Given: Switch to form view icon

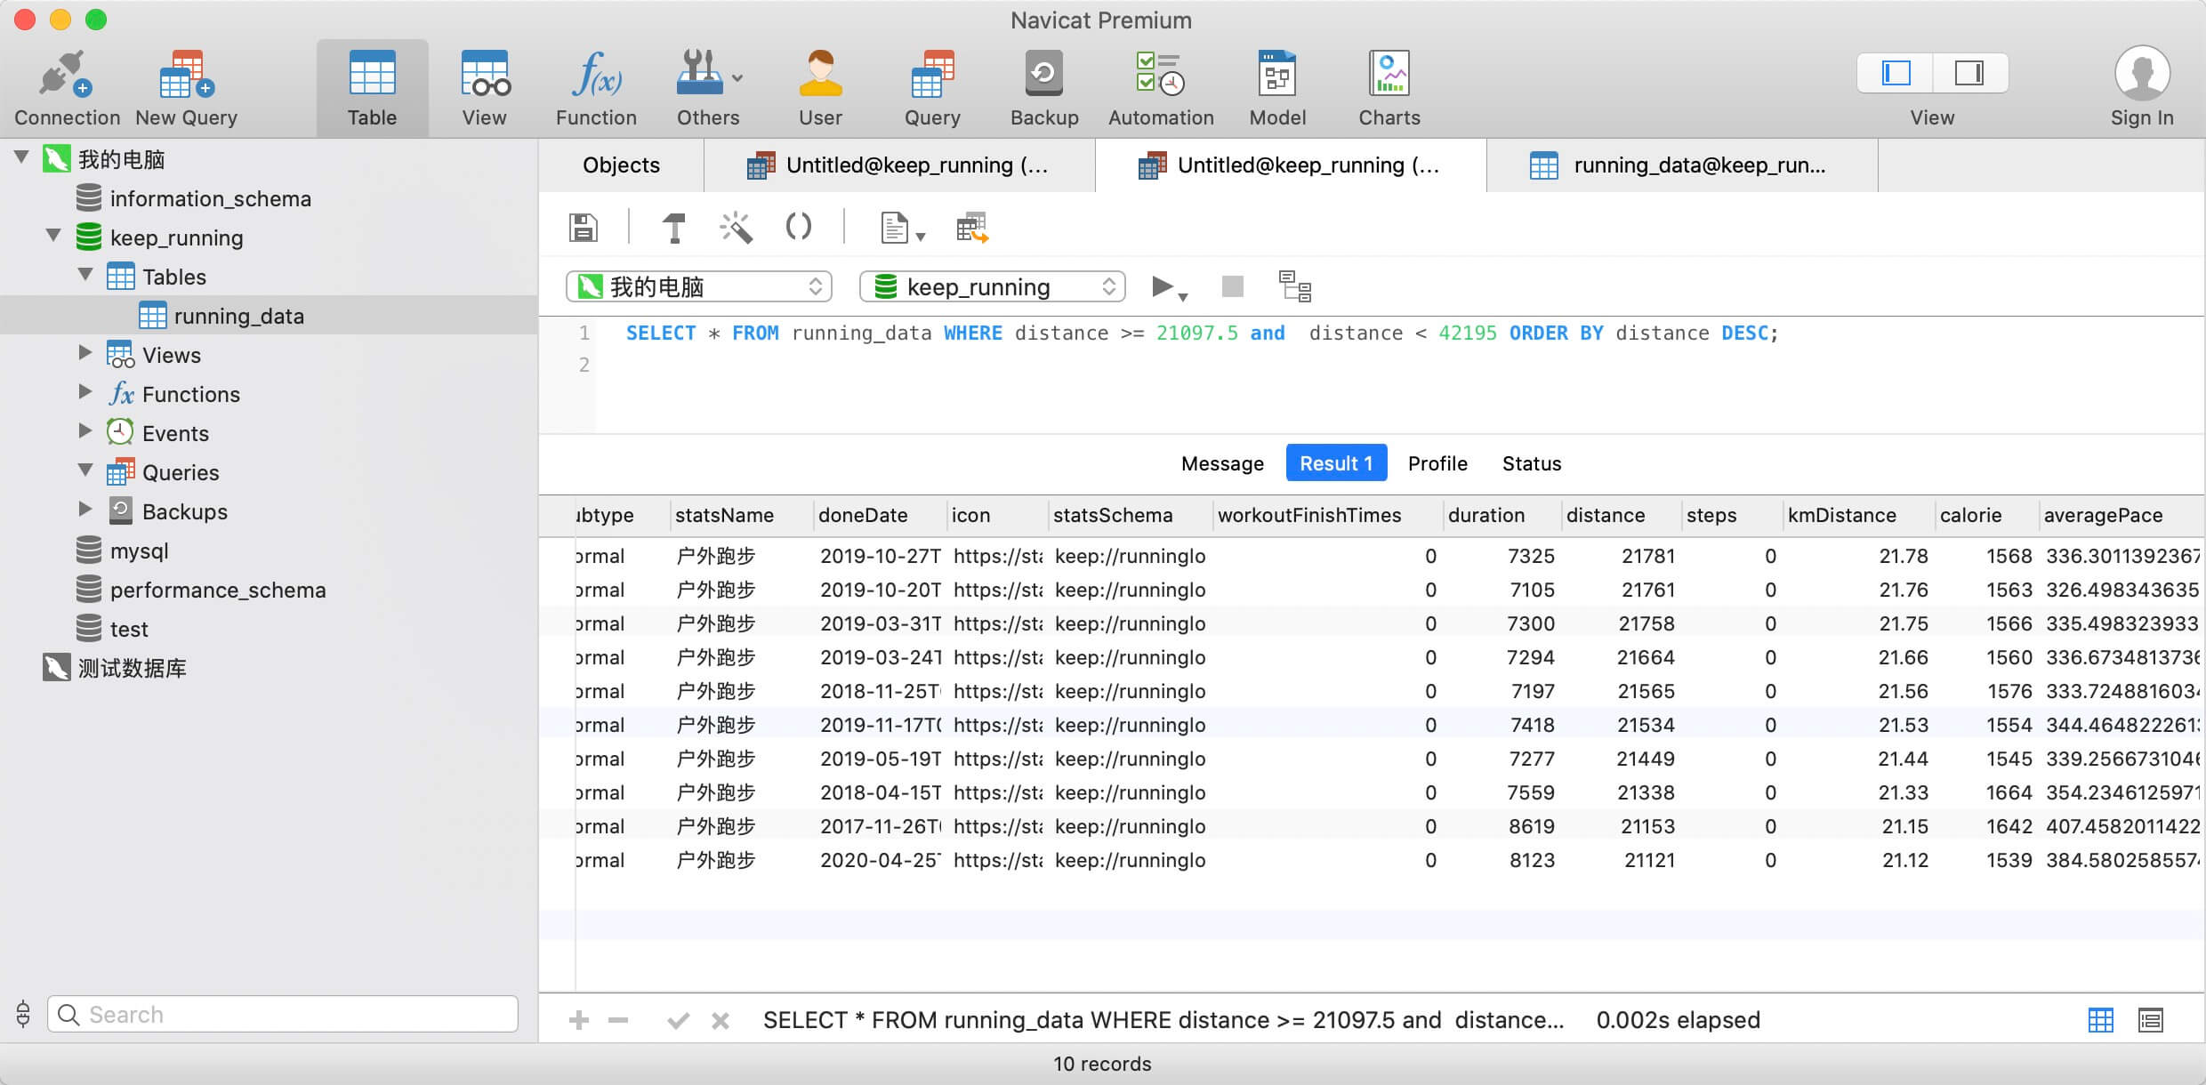Looking at the screenshot, I should pos(2151,1020).
